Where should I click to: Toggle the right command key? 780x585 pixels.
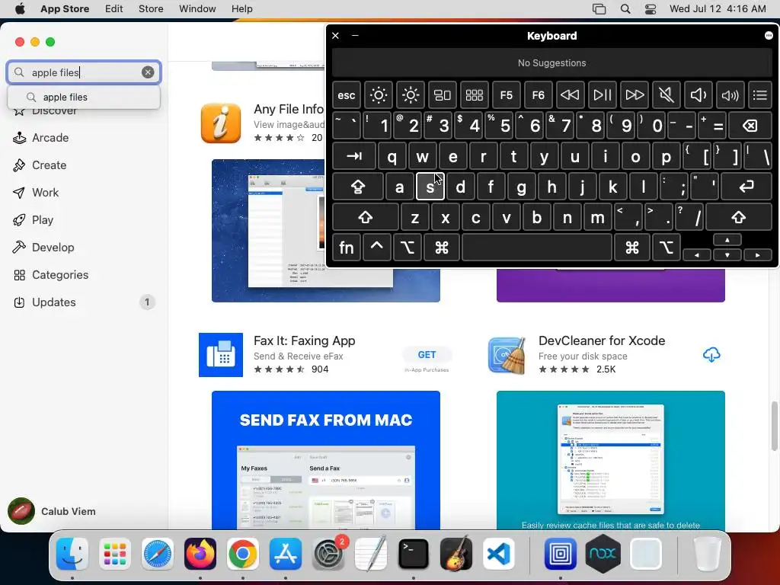click(631, 248)
